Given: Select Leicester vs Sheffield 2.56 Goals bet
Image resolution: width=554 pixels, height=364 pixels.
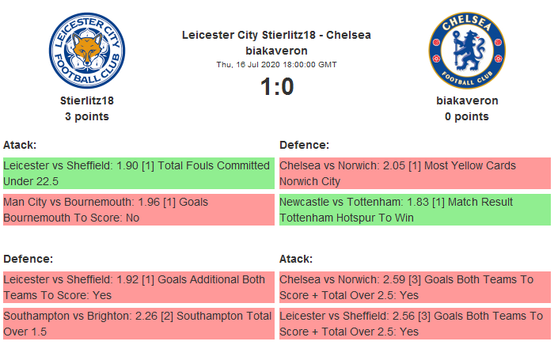Looking at the screenshot, I should click(415, 324).
